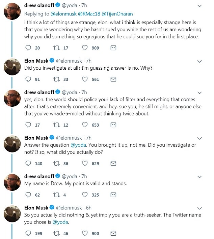This screenshot has width=214, height=239.
Task: Like the tweet with 561 likes
Action: (85, 79)
